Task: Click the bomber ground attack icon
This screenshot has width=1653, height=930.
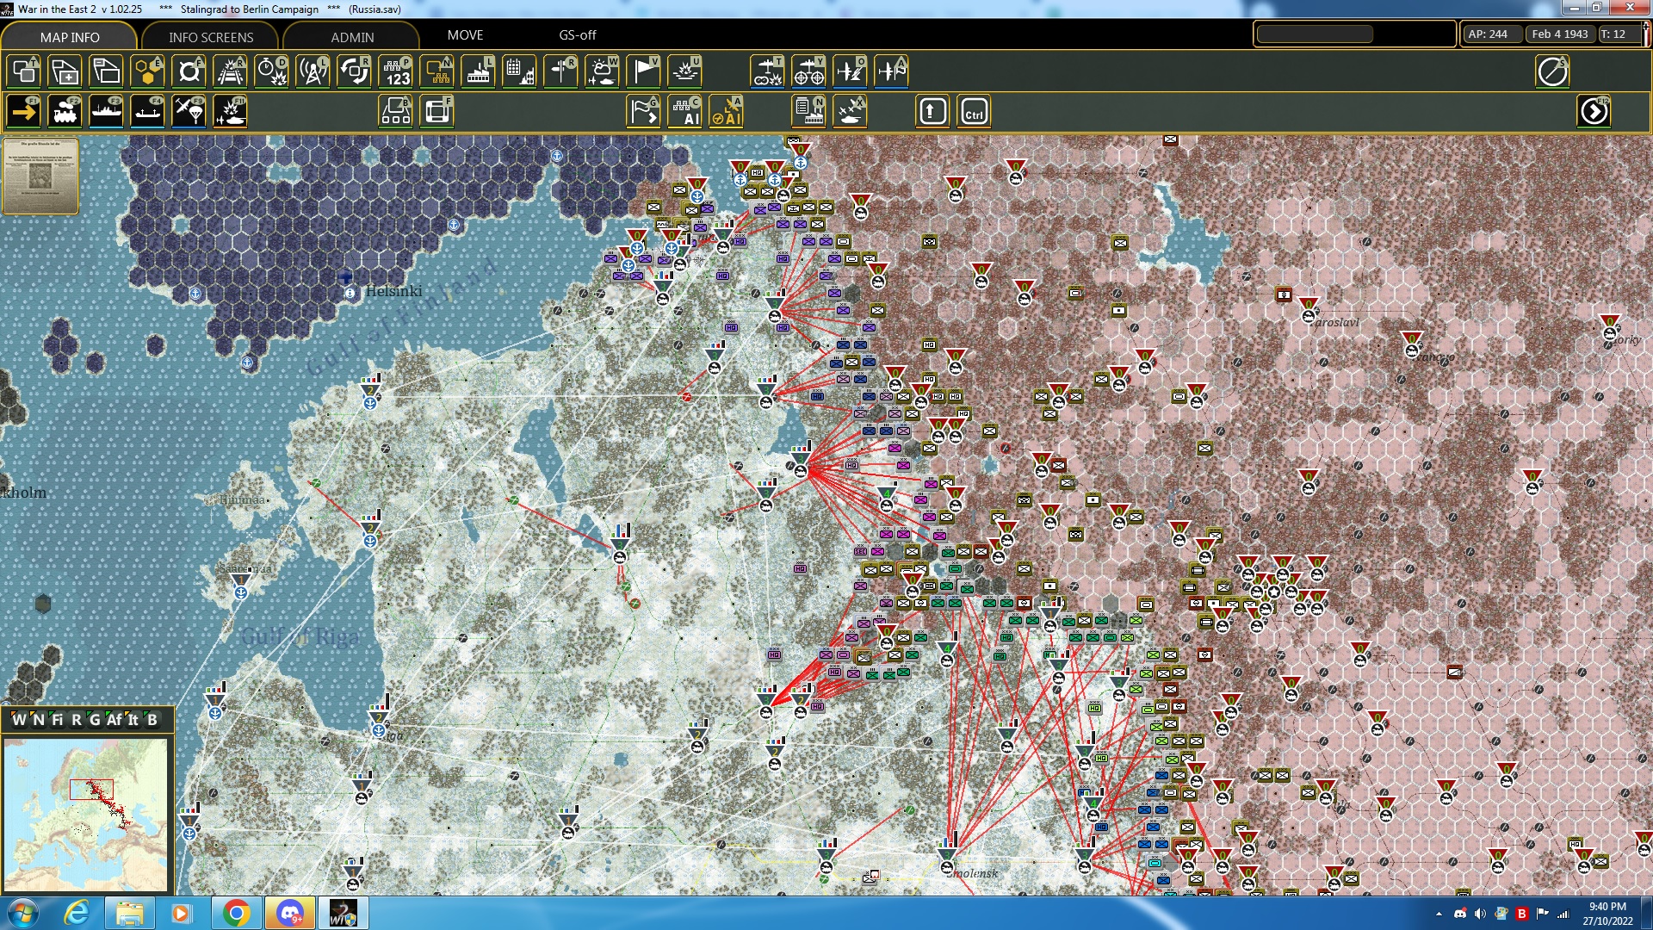Action: click(767, 71)
